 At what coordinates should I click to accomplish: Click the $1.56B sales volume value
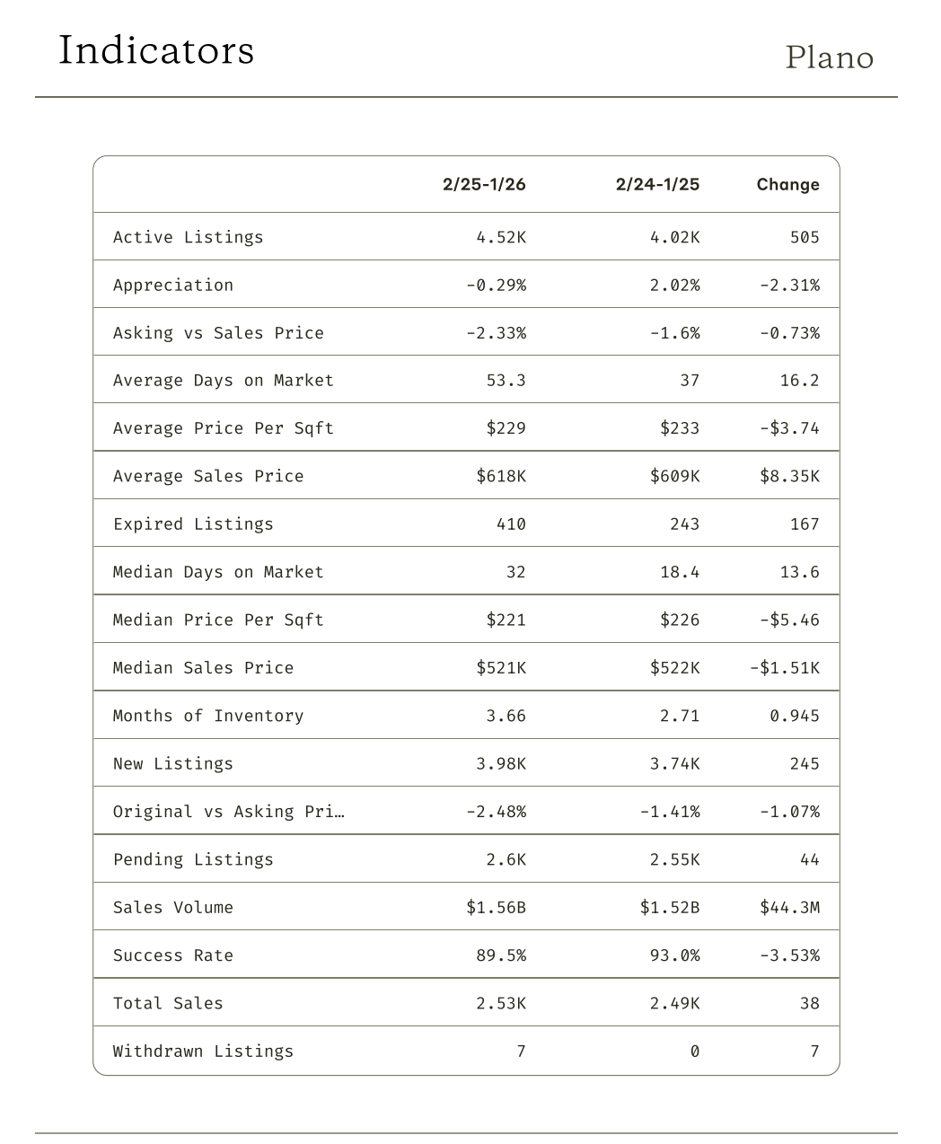click(x=496, y=908)
